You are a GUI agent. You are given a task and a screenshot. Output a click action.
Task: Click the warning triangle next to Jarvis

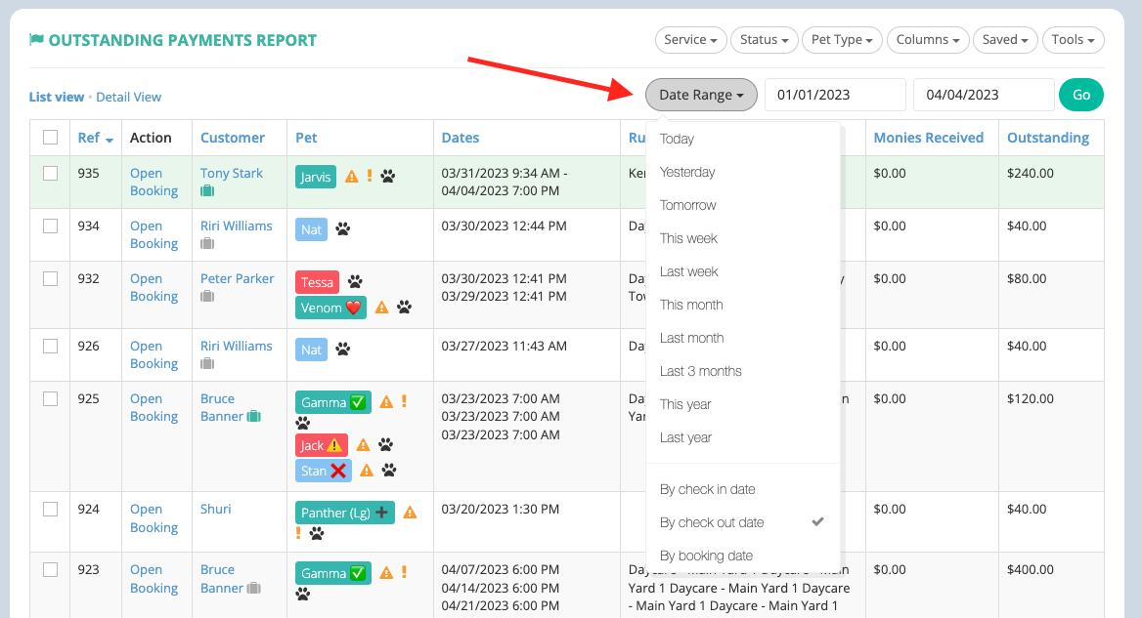352,176
